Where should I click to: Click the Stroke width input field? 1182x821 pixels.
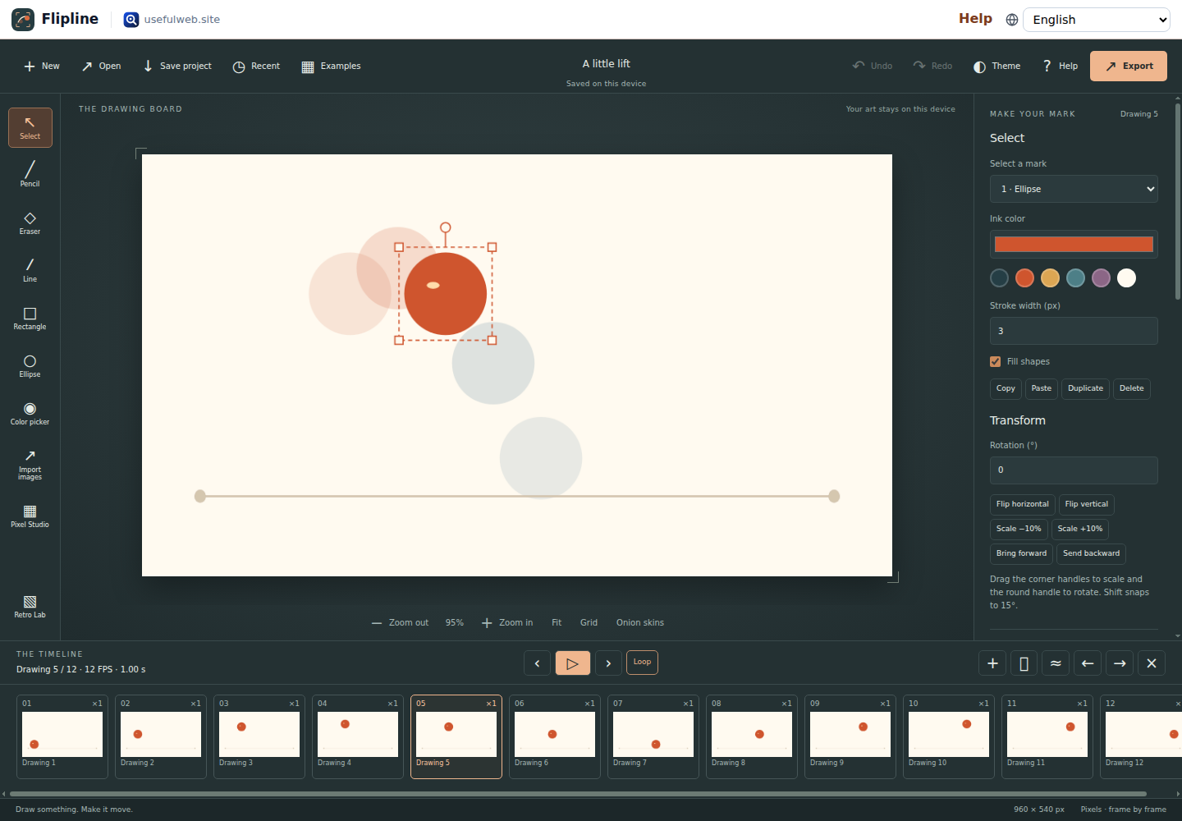1074,331
